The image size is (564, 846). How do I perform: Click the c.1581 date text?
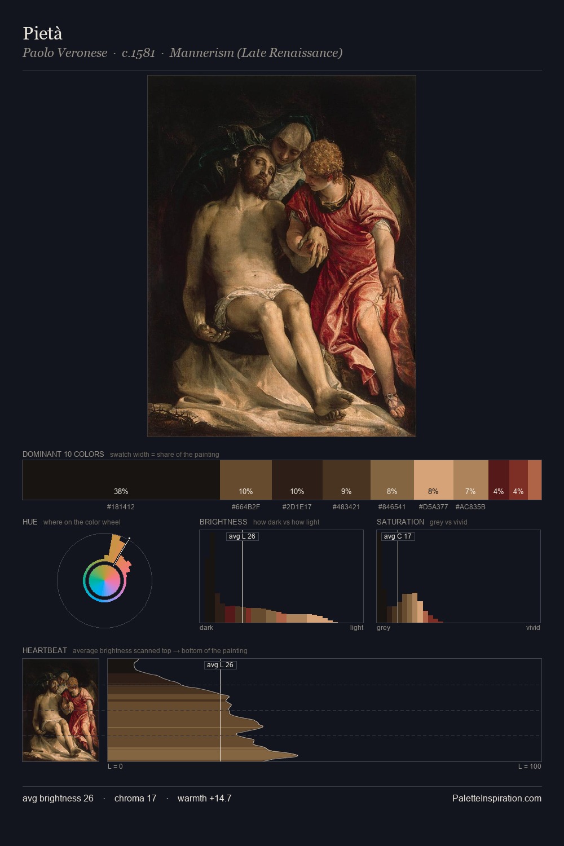[138, 53]
